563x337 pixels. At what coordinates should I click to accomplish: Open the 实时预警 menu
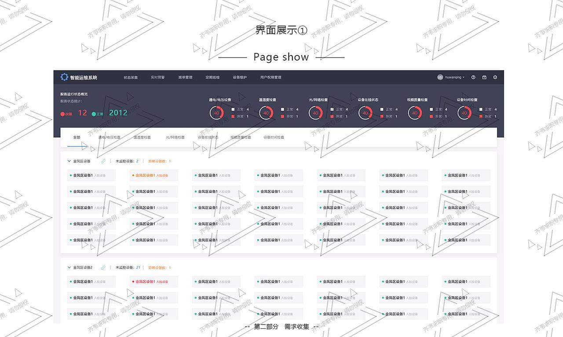pos(157,77)
